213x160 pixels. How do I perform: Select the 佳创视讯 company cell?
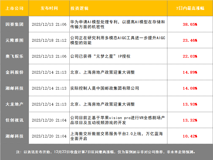(14, 120)
